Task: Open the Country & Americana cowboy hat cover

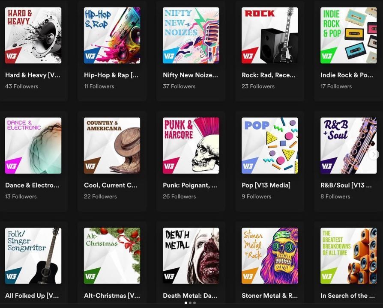Action: click(112, 145)
